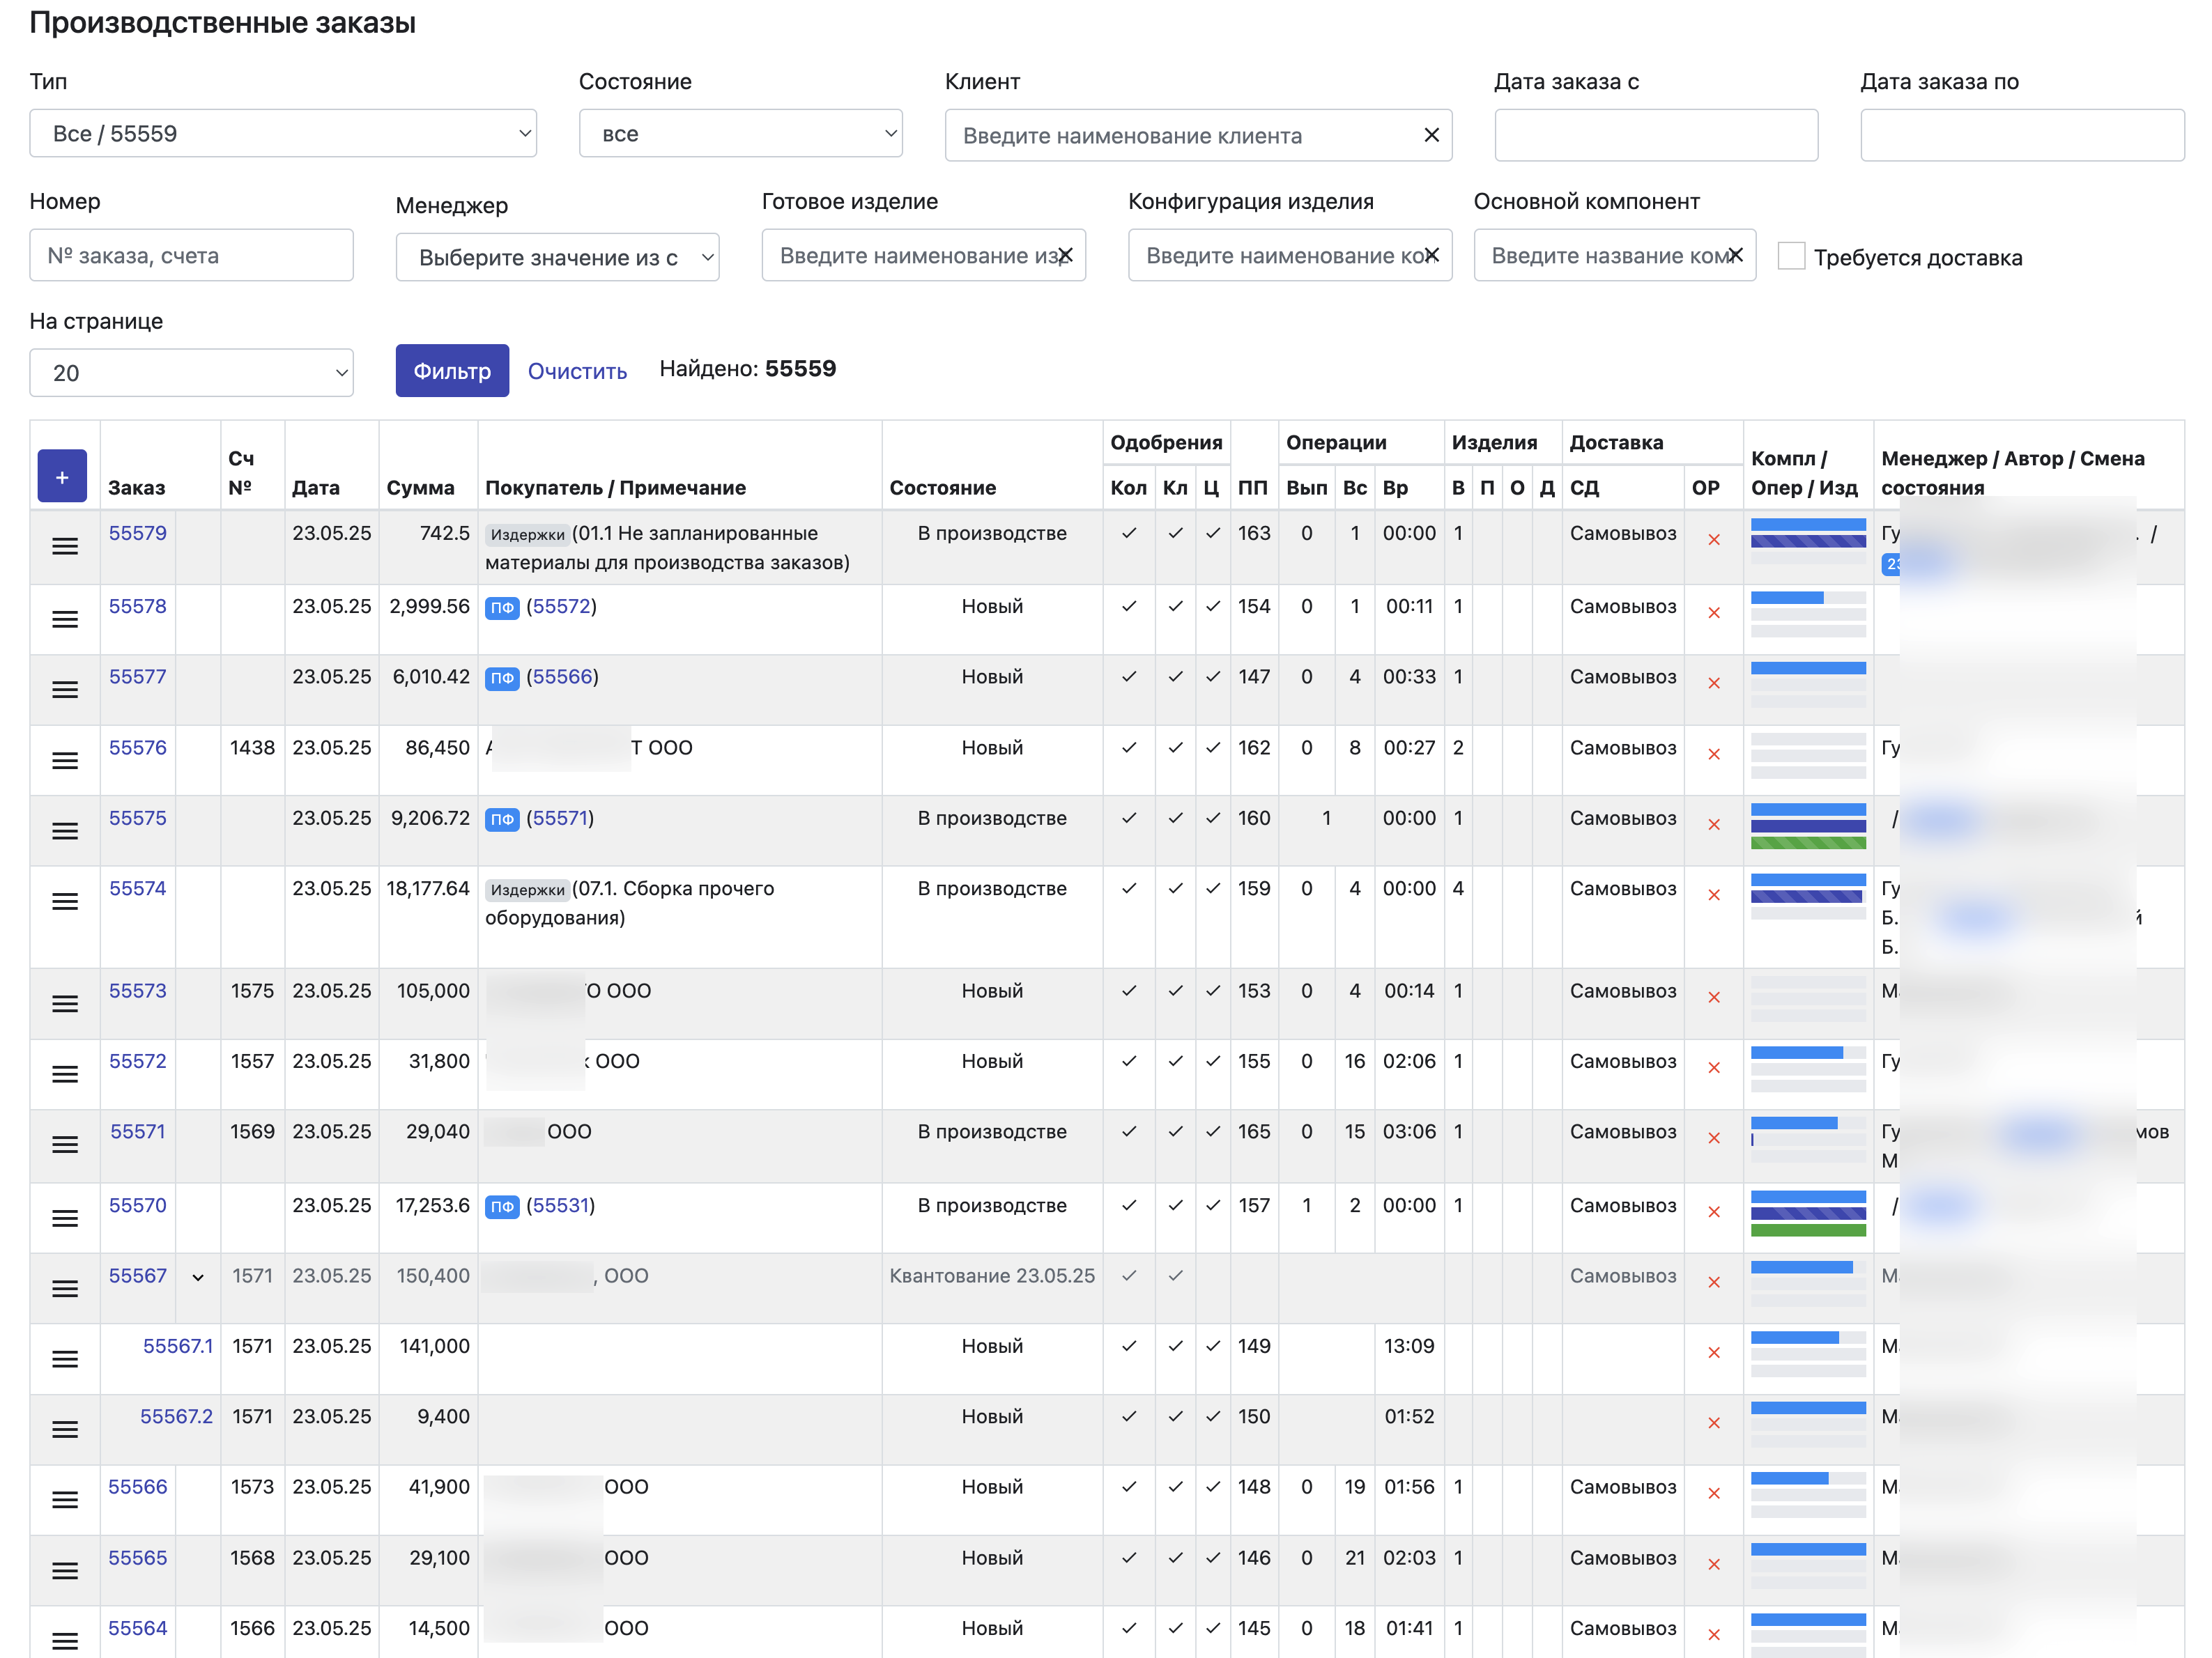Viewport: 2212px width, 1658px height.
Task: Click the red X in ОР column for 55576
Action: coord(1714,754)
